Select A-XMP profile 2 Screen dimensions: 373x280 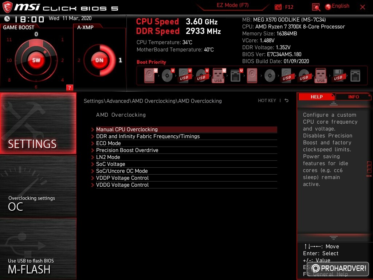coord(79,61)
